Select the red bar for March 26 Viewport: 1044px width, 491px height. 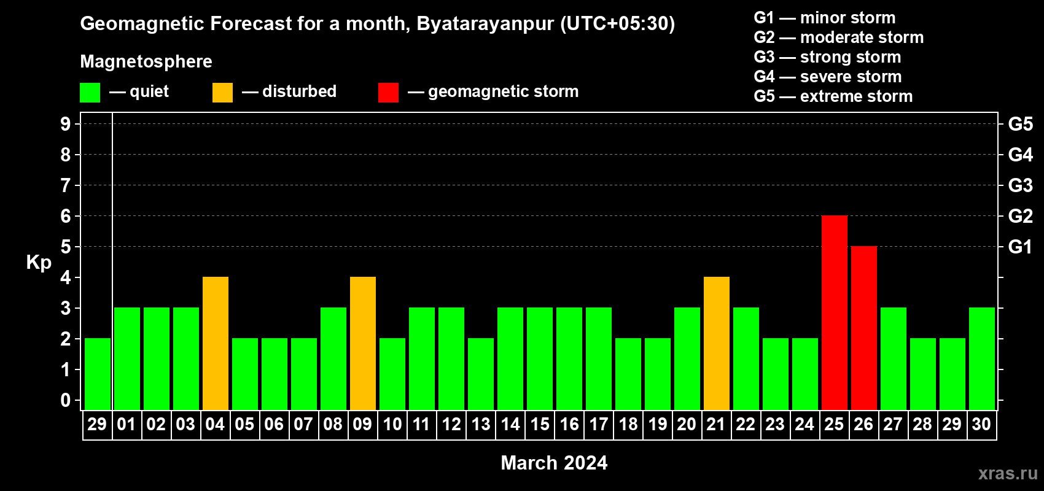click(x=864, y=328)
